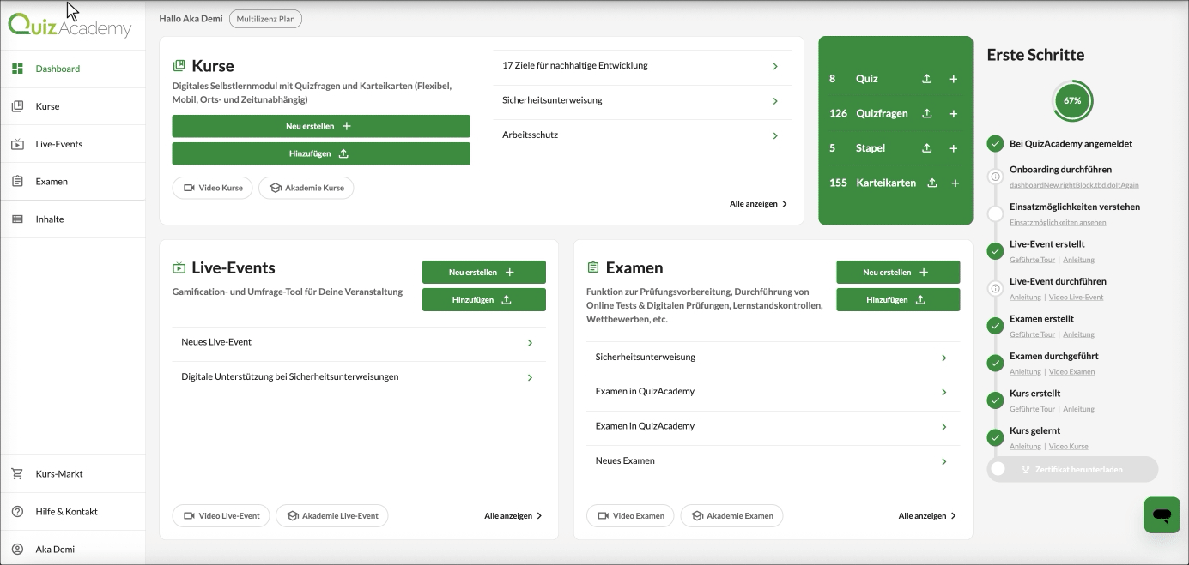Open the upload icon next to Quizfragen
1189x565 pixels.
pos(926,112)
